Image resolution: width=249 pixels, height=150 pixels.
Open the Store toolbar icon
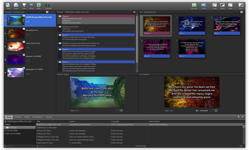click(x=32, y=6)
